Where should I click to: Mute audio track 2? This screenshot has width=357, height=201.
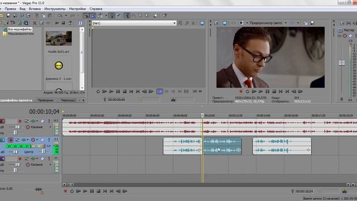[42, 121]
